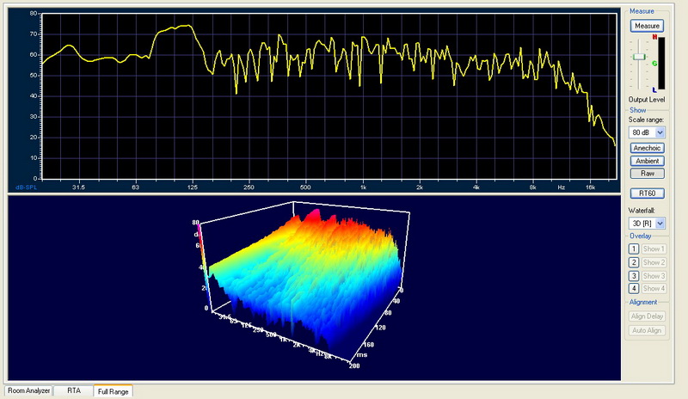Click the Measure button

tap(647, 26)
